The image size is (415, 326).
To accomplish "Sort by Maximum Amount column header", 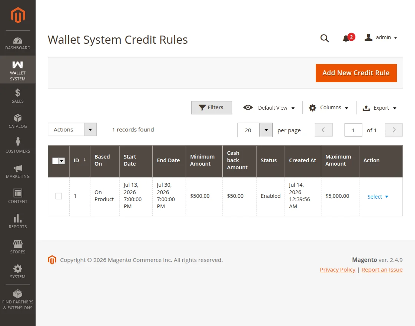I will (340, 160).
